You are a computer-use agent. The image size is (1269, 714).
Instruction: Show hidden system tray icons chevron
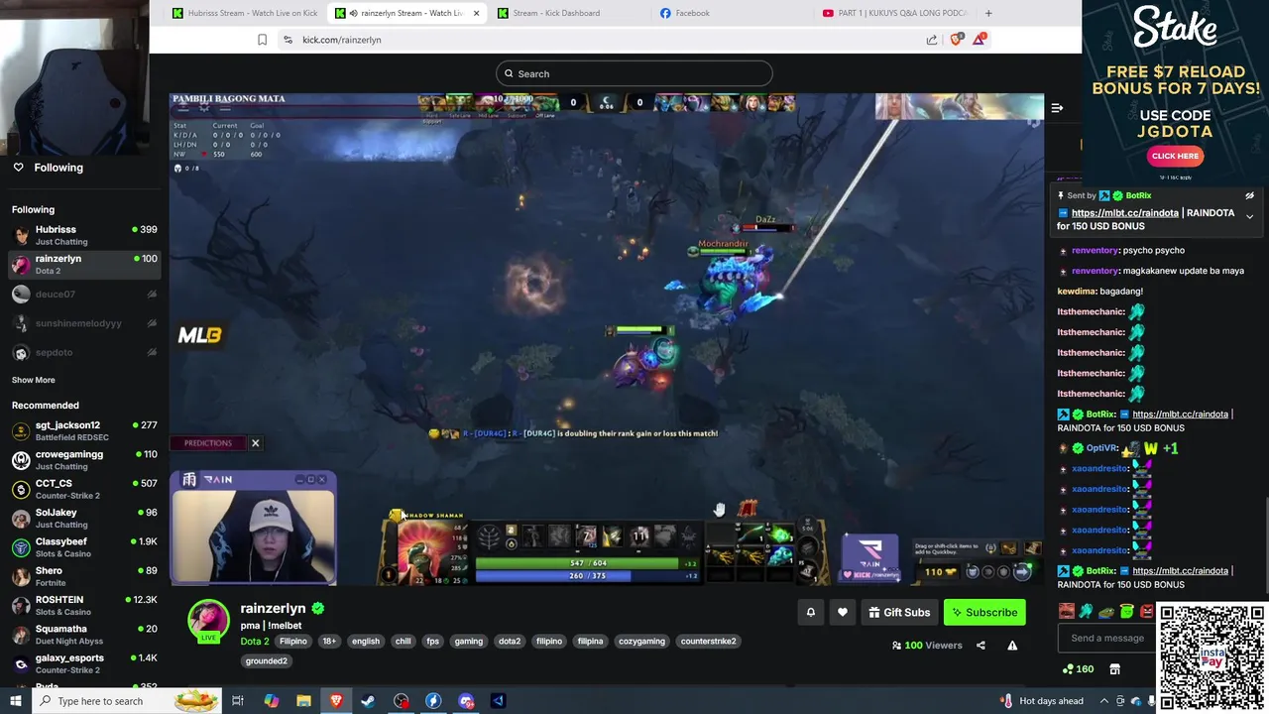pos(1102,701)
